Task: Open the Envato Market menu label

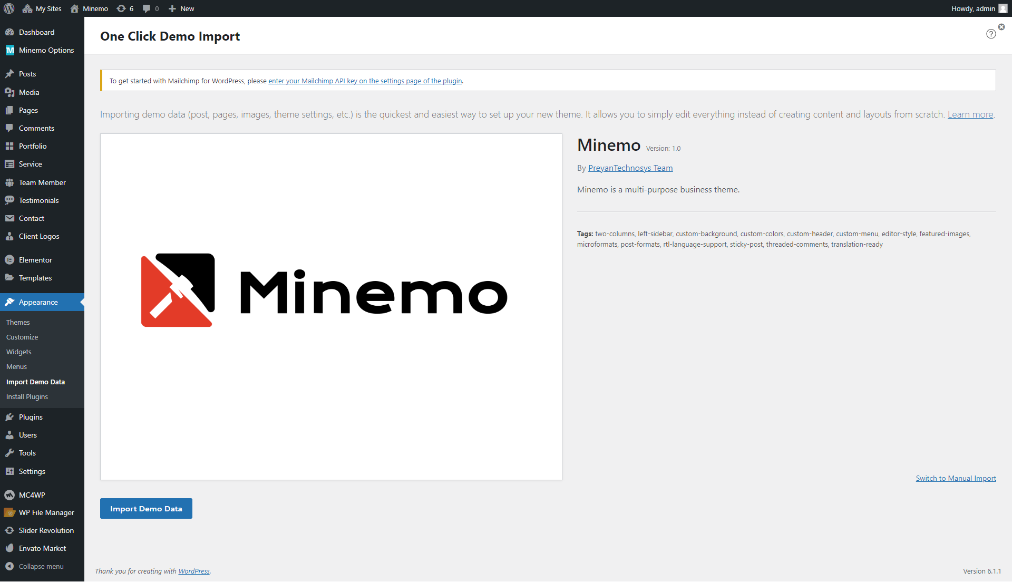Action: (x=43, y=548)
